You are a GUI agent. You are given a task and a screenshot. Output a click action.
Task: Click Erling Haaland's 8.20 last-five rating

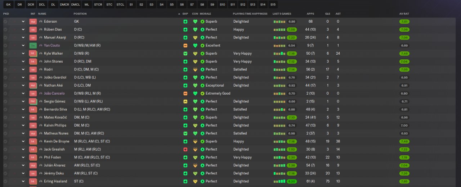pos(292,182)
